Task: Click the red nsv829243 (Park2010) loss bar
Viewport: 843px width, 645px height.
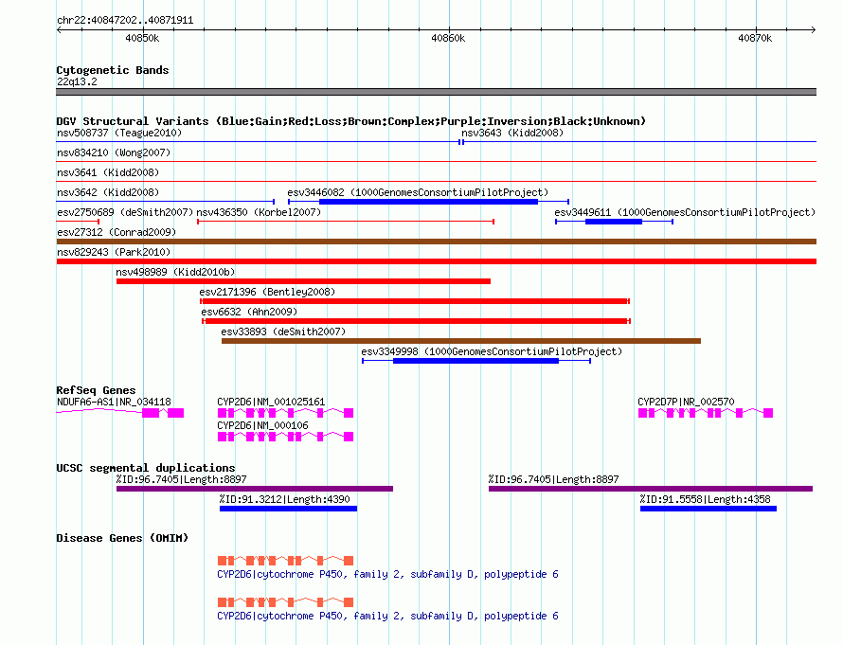Action: point(436,261)
